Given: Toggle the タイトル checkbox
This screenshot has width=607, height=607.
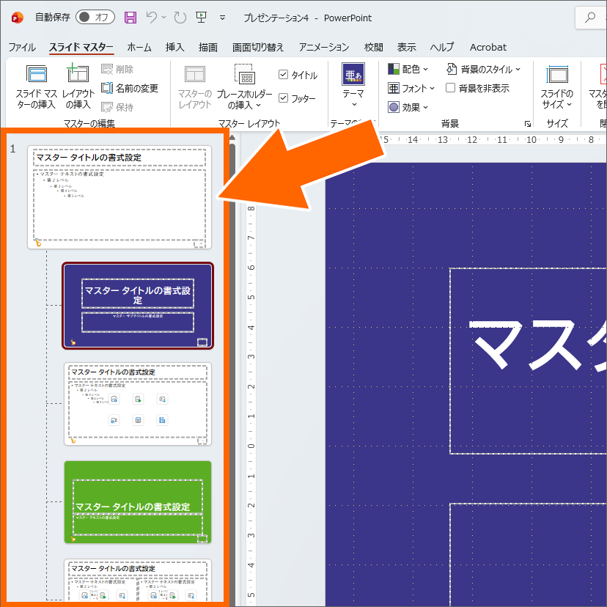Looking at the screenshot, I should point(283,73).
